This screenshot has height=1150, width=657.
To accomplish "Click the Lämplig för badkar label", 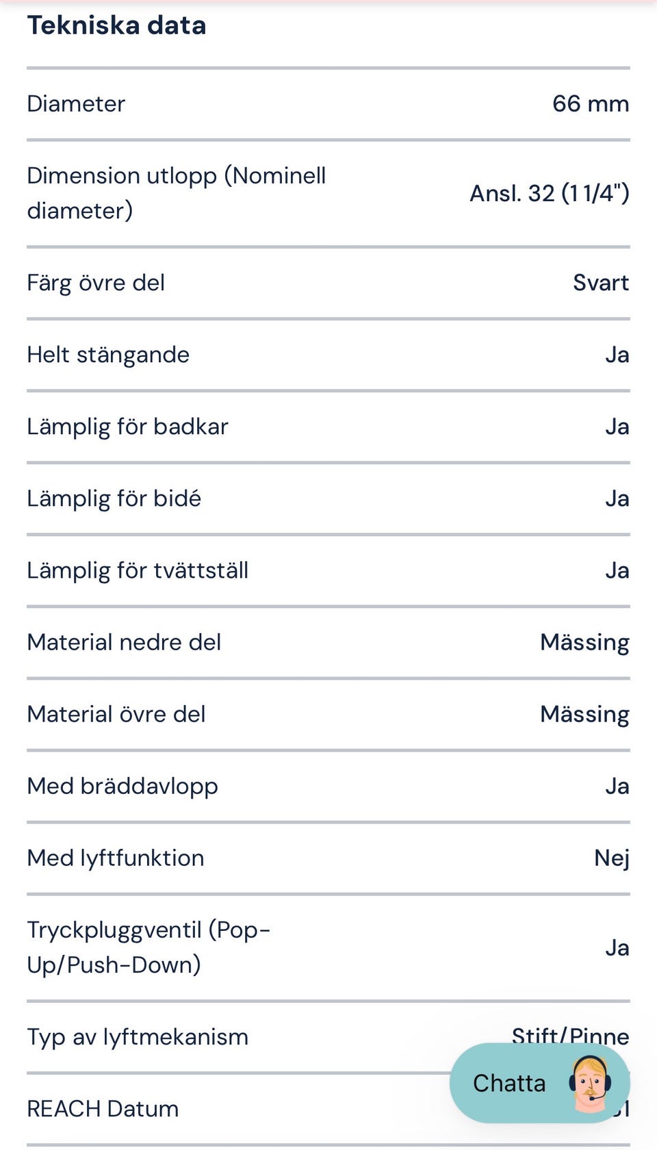I will click(x=127, y=426).
